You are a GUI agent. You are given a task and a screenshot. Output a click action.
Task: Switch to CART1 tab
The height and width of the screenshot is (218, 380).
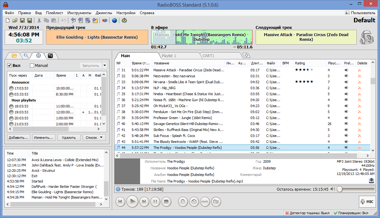click(x=208, y=56)
